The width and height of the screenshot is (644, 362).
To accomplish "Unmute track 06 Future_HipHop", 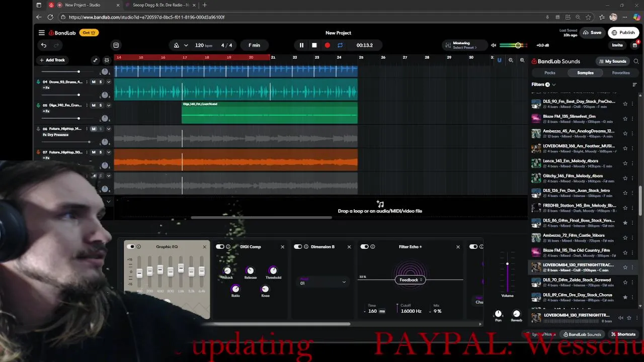I will click(x=93, y=129).
